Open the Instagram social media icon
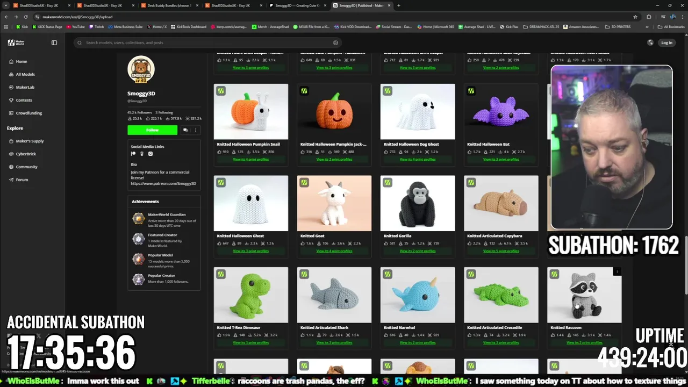688x387 pixels. point(150,154)
